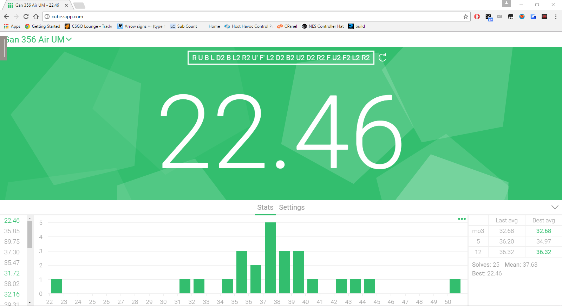562x306 pixels.
Task: Bookmark this page with the star icon
Action: click(x=466, y=17)
